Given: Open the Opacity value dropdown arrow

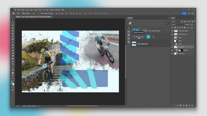Looking at the screenshot, I should tap(194, 24).
